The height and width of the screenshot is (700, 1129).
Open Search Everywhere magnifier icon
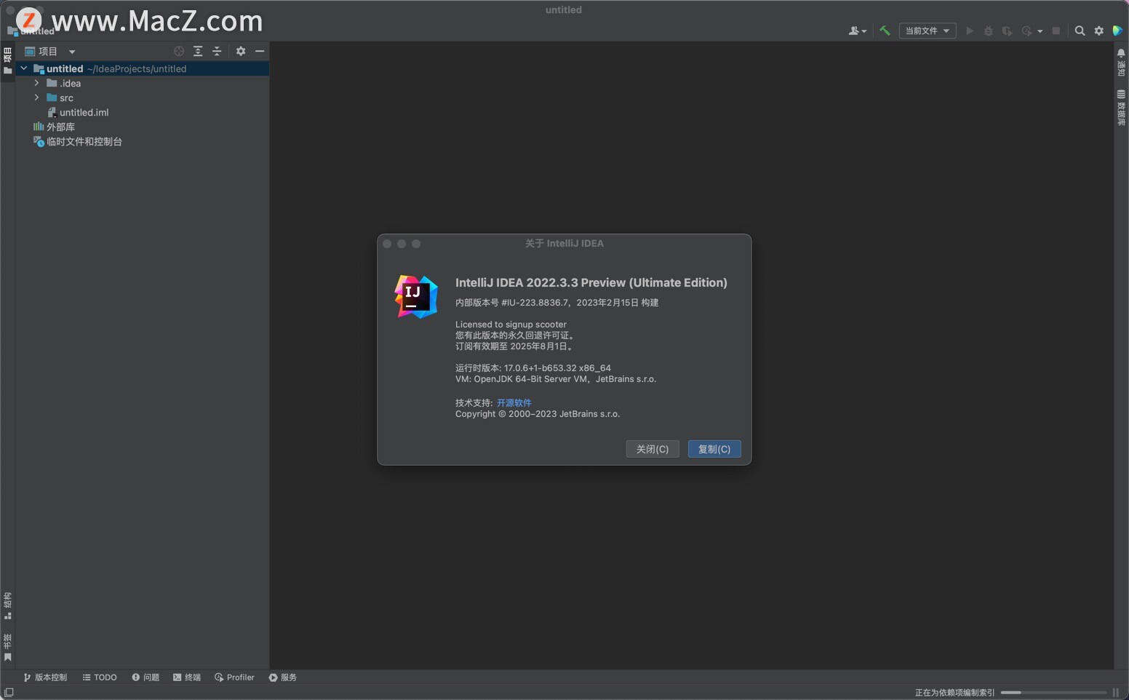coord(1080,31)
